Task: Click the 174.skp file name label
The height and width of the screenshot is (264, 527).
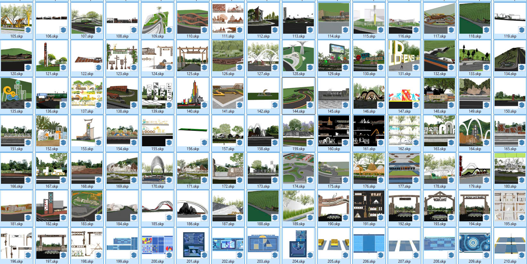Action: [298, 186]
